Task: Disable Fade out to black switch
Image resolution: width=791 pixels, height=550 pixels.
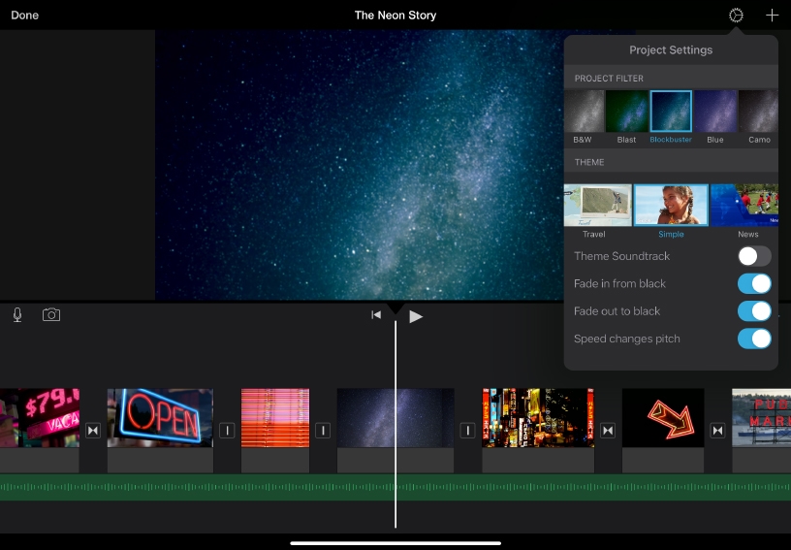Action: tap(754, 311)
